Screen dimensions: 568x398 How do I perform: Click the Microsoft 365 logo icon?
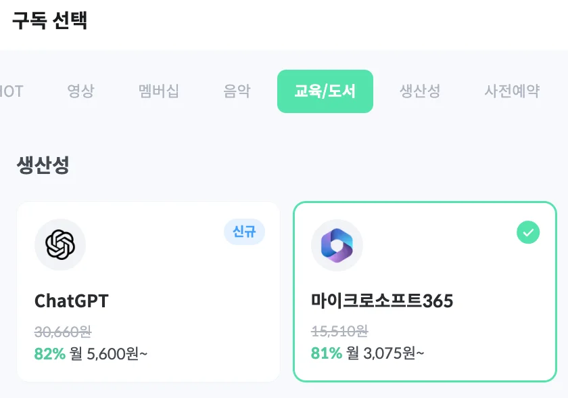(337, 244)
